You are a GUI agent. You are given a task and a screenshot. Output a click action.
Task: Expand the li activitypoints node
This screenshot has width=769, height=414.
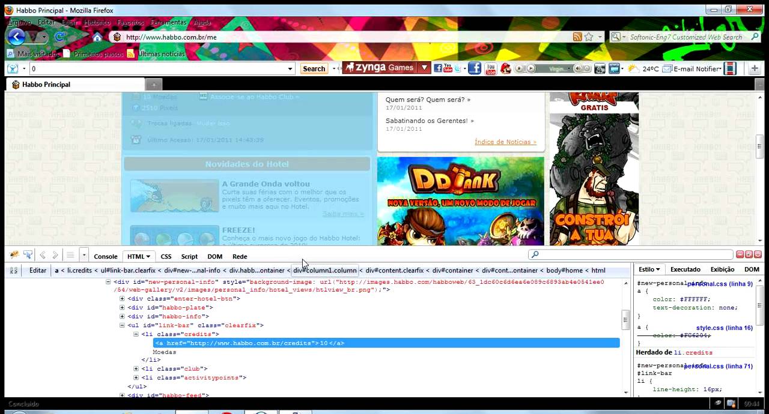click(136, 378)
